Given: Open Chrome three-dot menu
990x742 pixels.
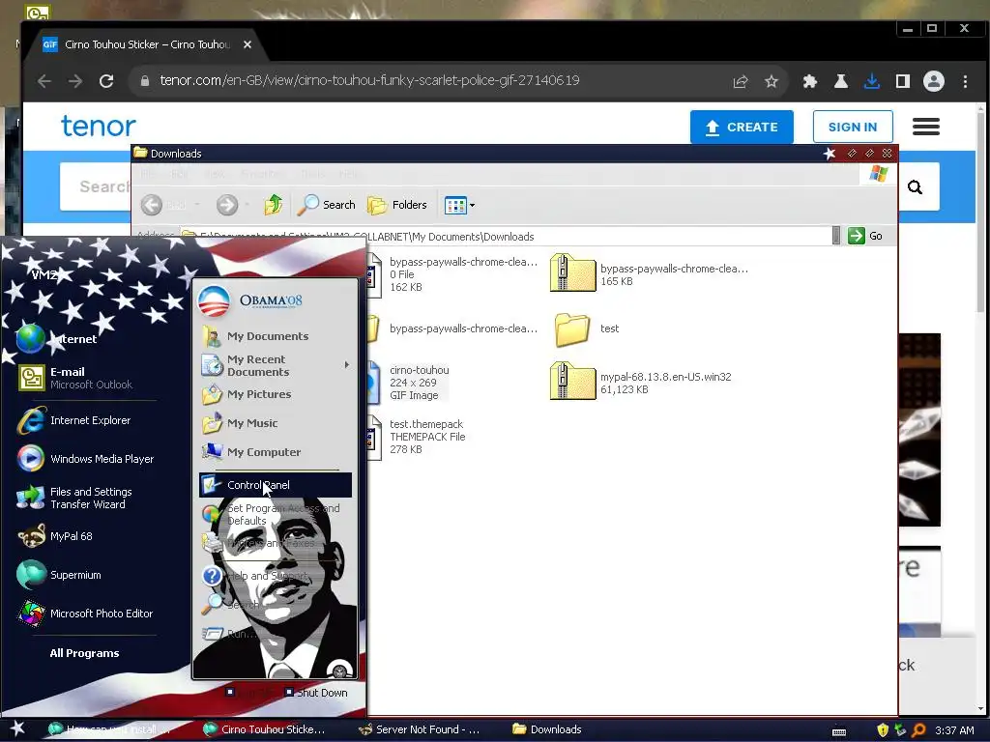Looking at the screenshot, I should [965, 81].
